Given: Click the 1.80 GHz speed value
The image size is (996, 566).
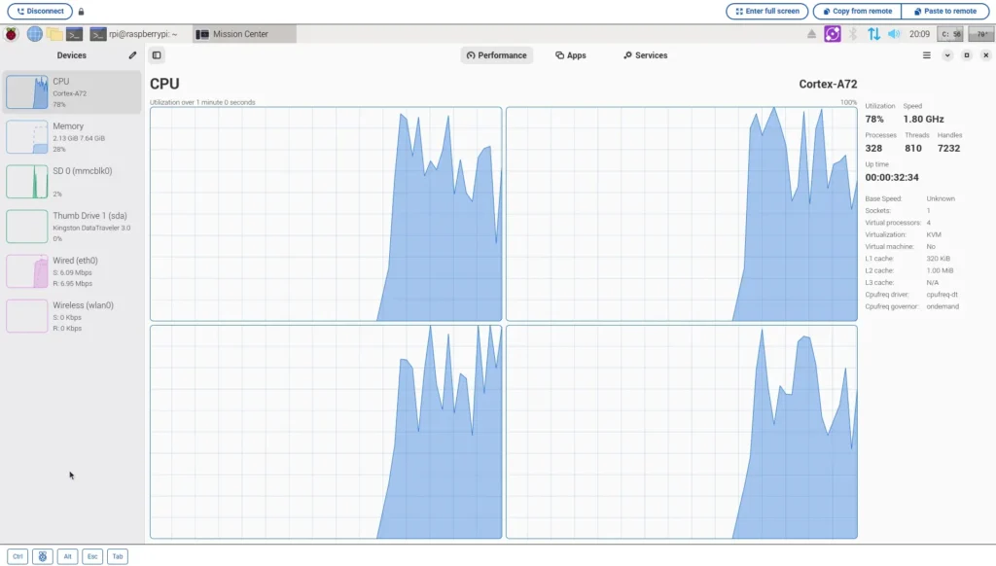Looking at the screenshot, I should [924, 119].
